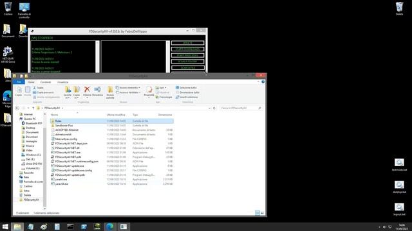Viewport: 412px width, 231px height.
Task: Select Windows (C:) drive in navigation pane
Action: 31,155
